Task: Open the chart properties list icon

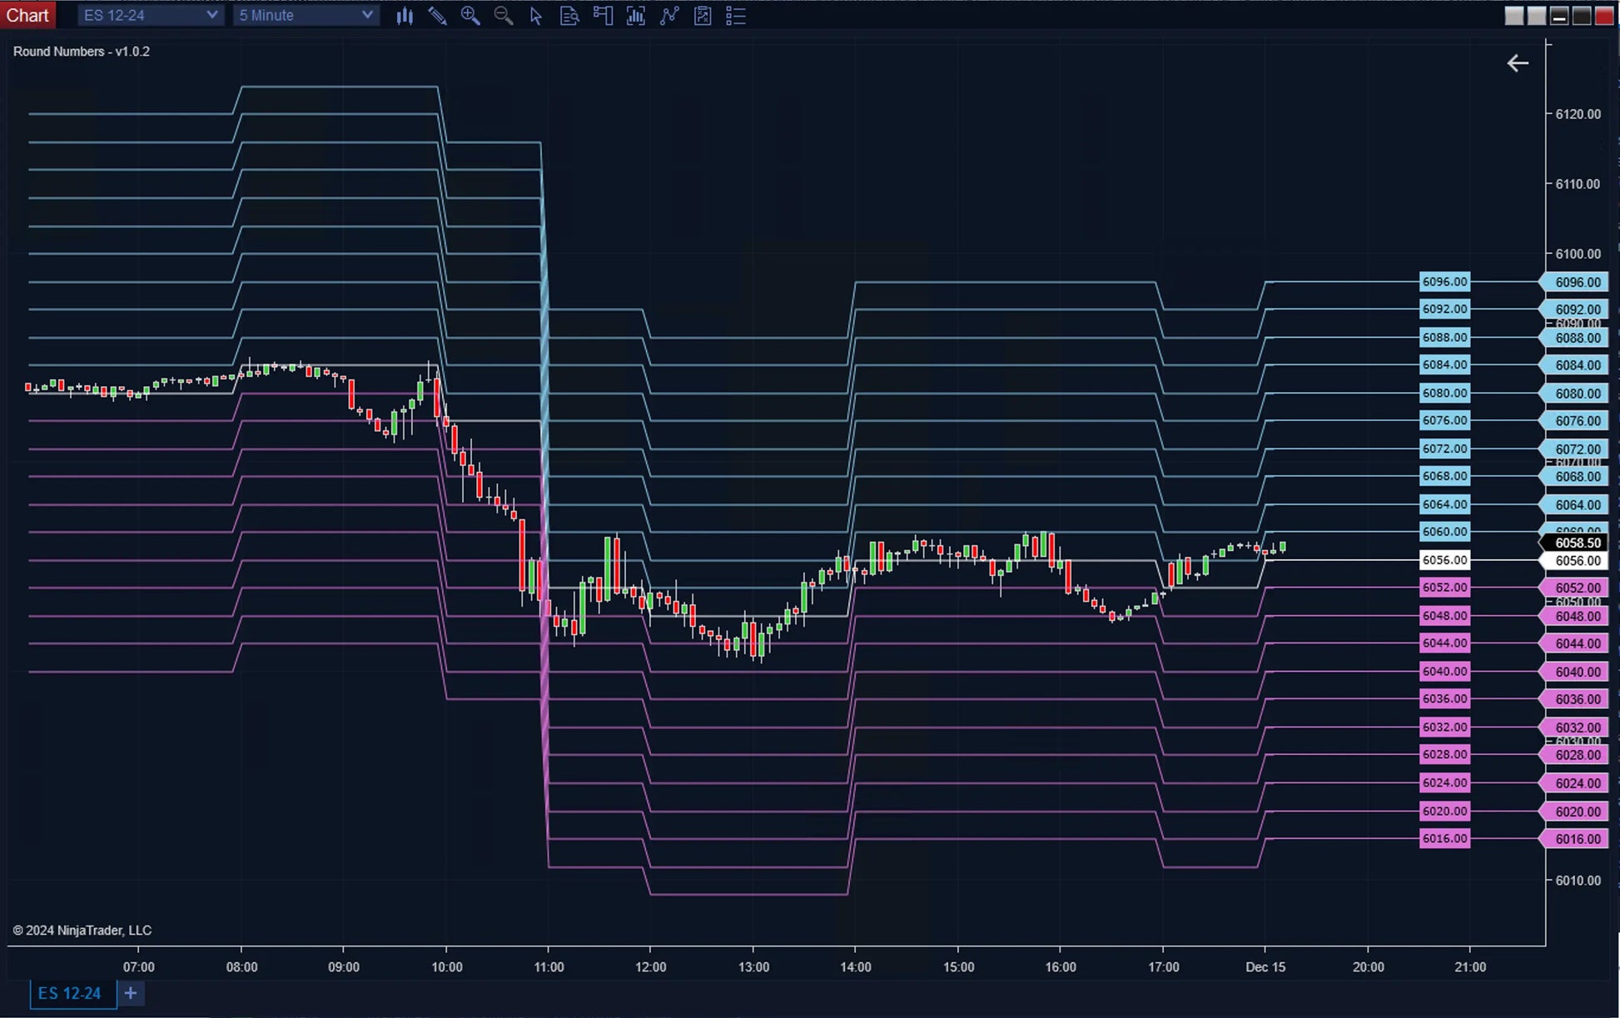Action: tap(736, 16)
